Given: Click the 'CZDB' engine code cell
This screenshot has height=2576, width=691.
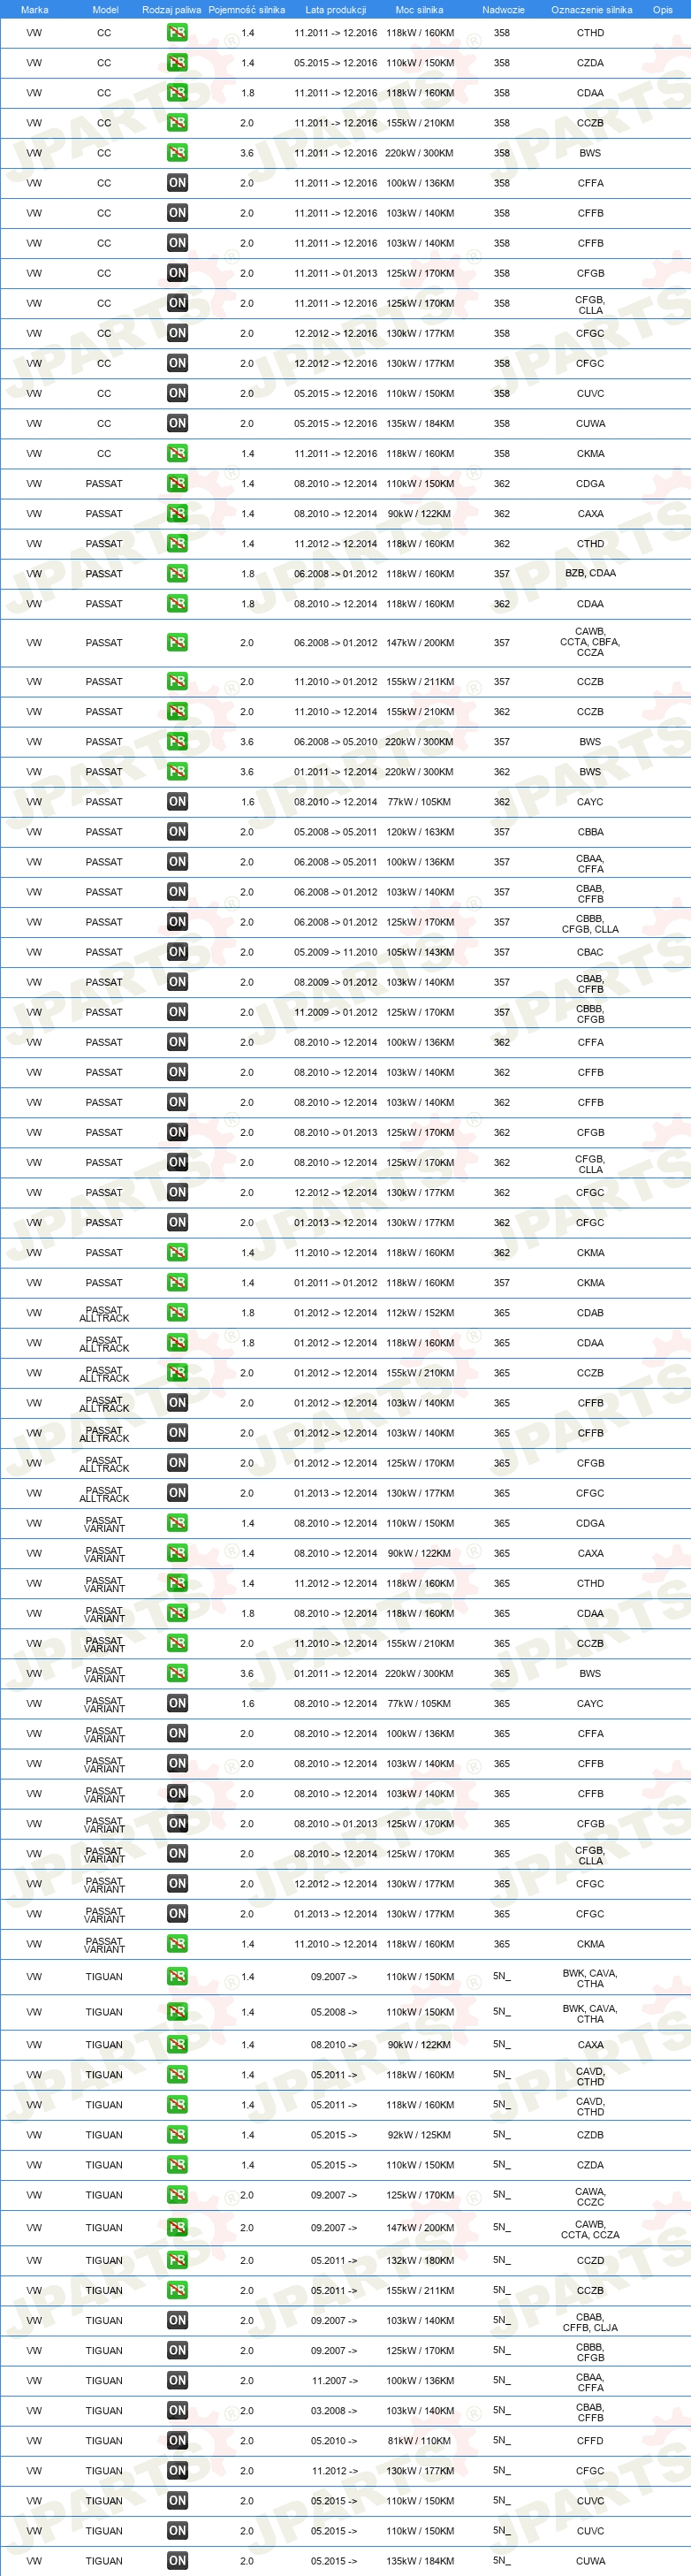Looking at the screenshot, I should 590,2134.
